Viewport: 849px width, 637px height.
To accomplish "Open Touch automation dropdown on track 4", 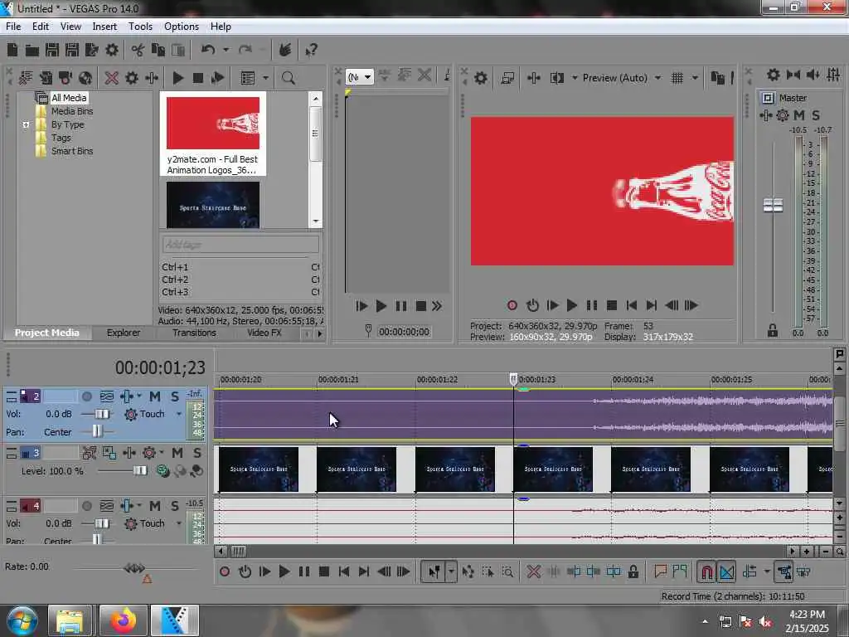I will (179, 524).
